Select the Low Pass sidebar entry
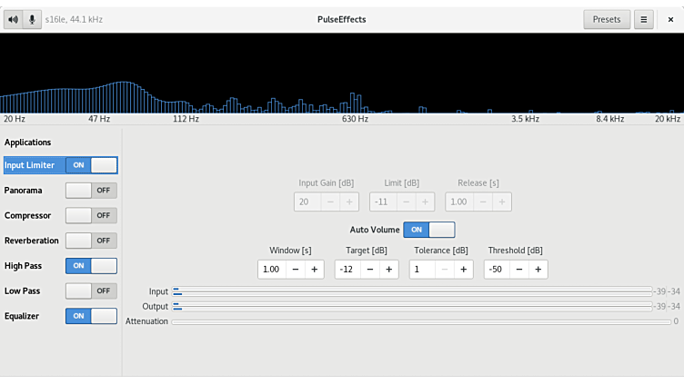The height and width of the screenshot is (384, 684). pyautogui.click(x=22, y=291)
